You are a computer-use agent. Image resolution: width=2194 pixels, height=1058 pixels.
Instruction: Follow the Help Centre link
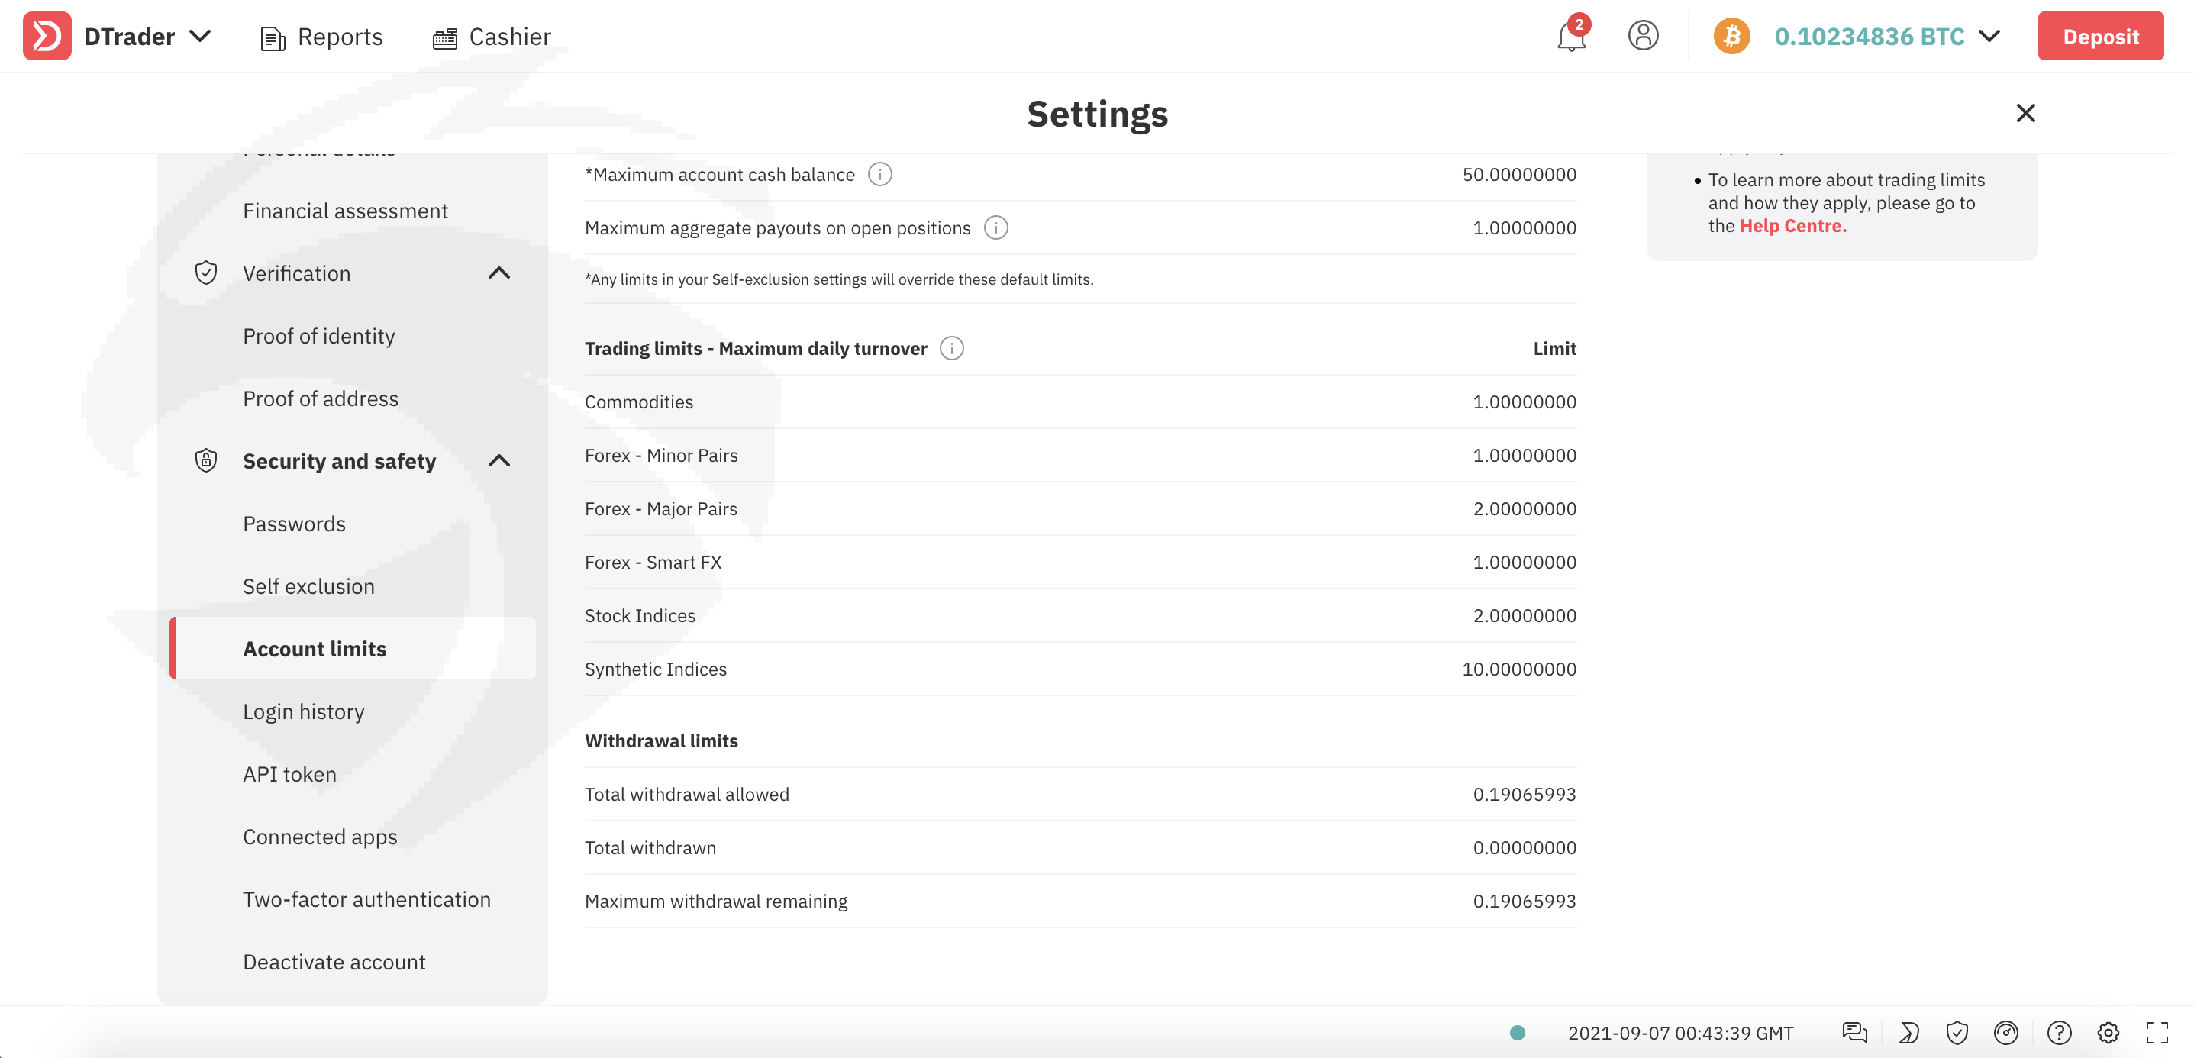coord(1792,226)
